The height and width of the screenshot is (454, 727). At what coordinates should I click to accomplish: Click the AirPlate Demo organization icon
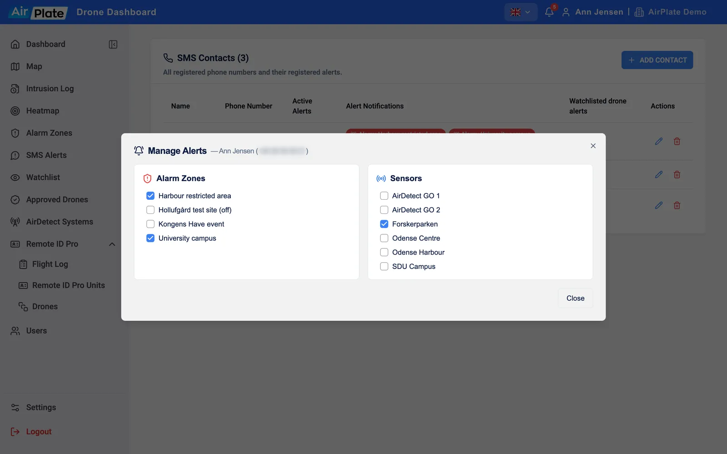click(639, 12)
